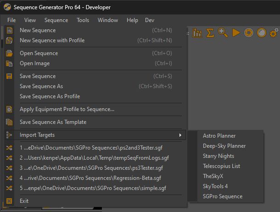The width and height of the screenshot is (280, 212).
Task: Open the File menu
Action: pyautogui.click(x=11, y=20)
